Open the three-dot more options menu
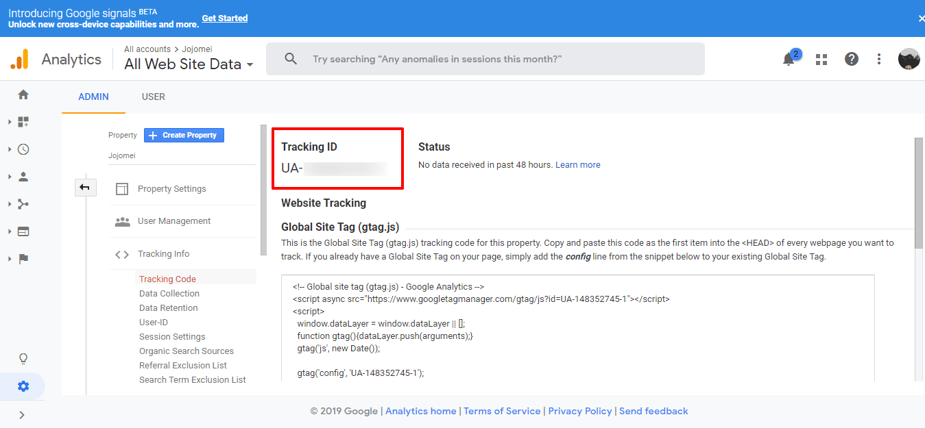Screen dimensions: 925x428 click(879, 59)
